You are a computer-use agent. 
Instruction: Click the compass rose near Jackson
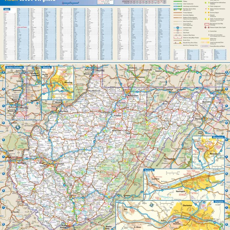(x=18, y=127)
